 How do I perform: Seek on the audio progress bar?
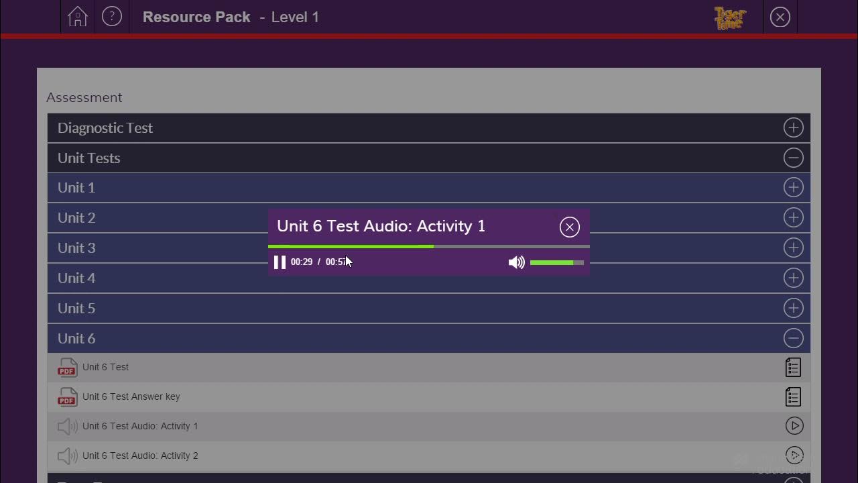[x=429, y=246]
